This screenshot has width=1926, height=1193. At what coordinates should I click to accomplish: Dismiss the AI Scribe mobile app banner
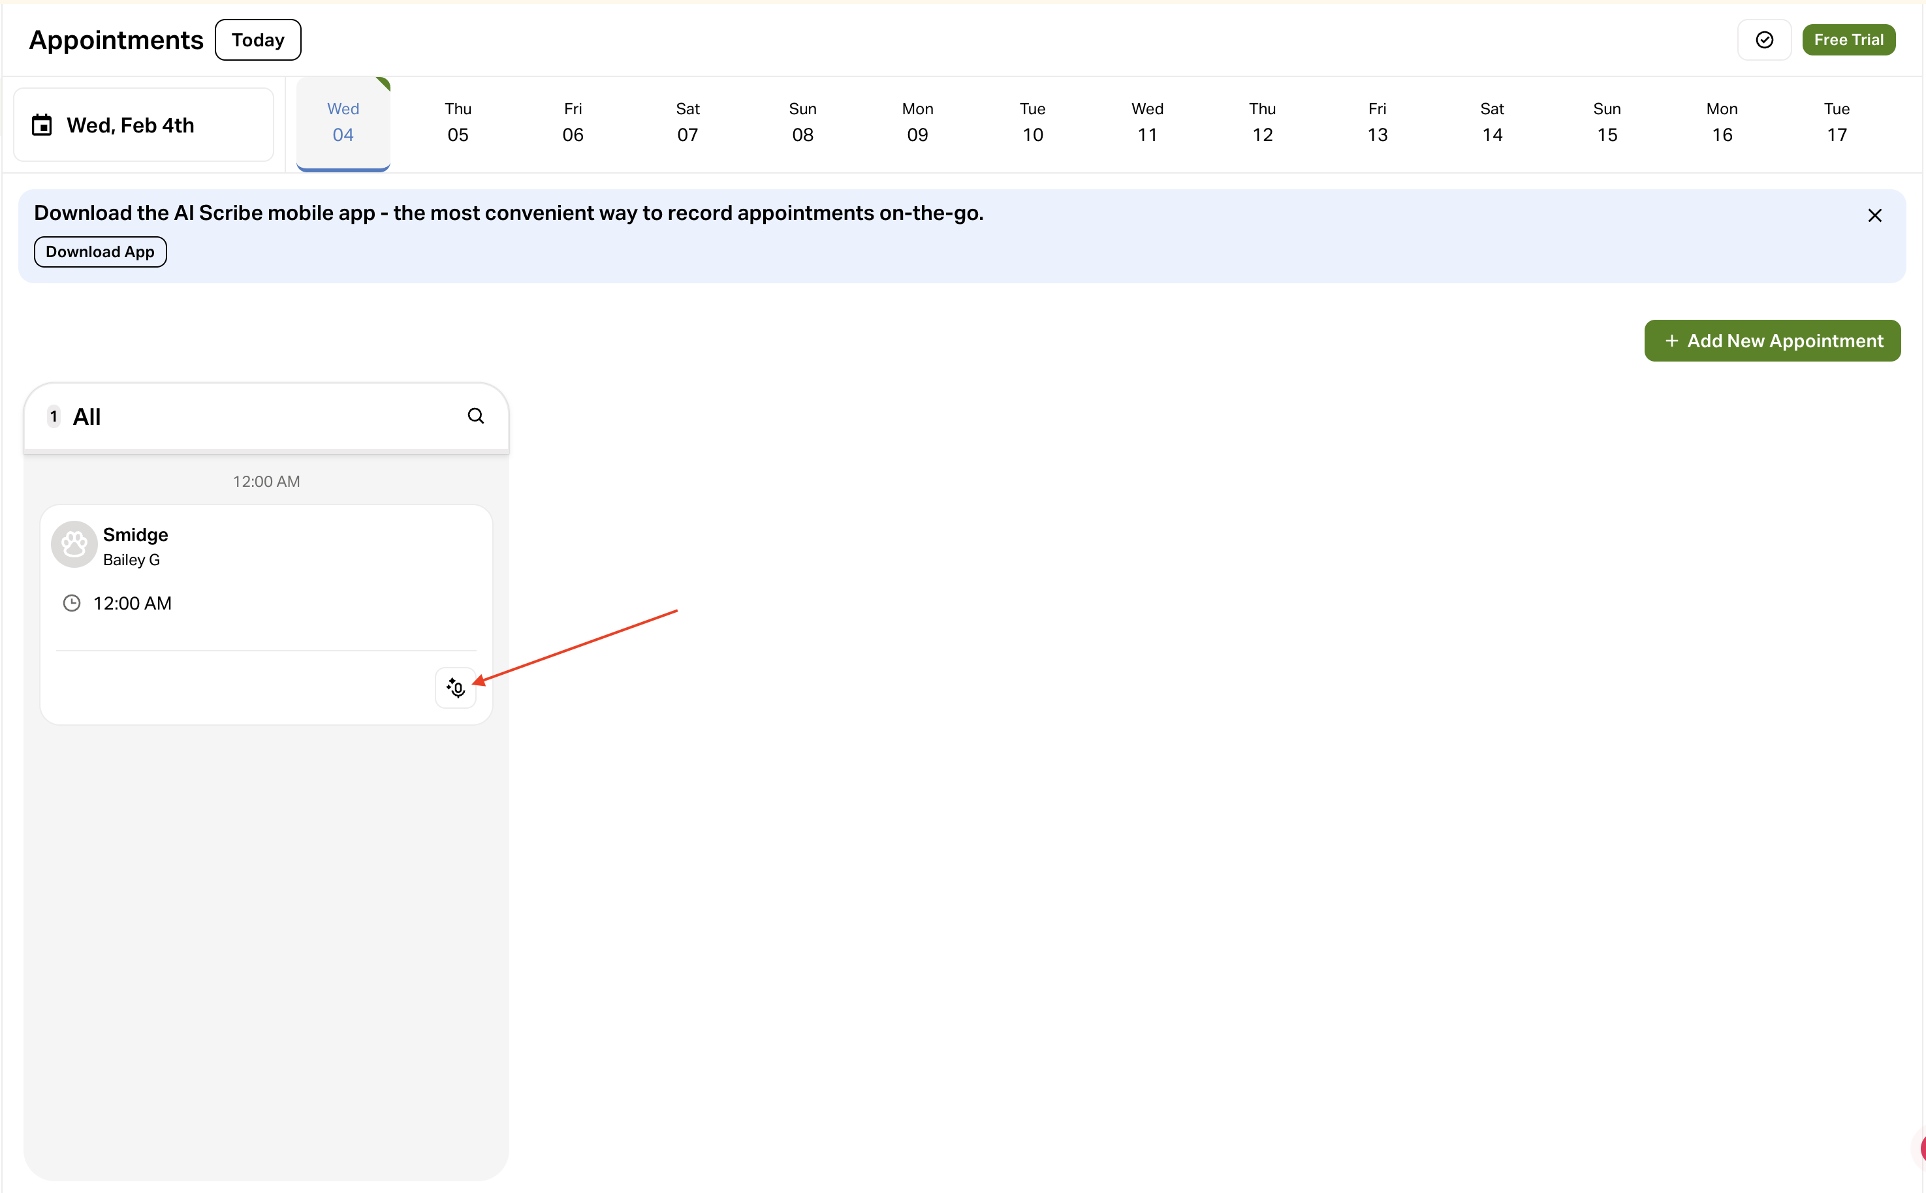click(1874, 214)
